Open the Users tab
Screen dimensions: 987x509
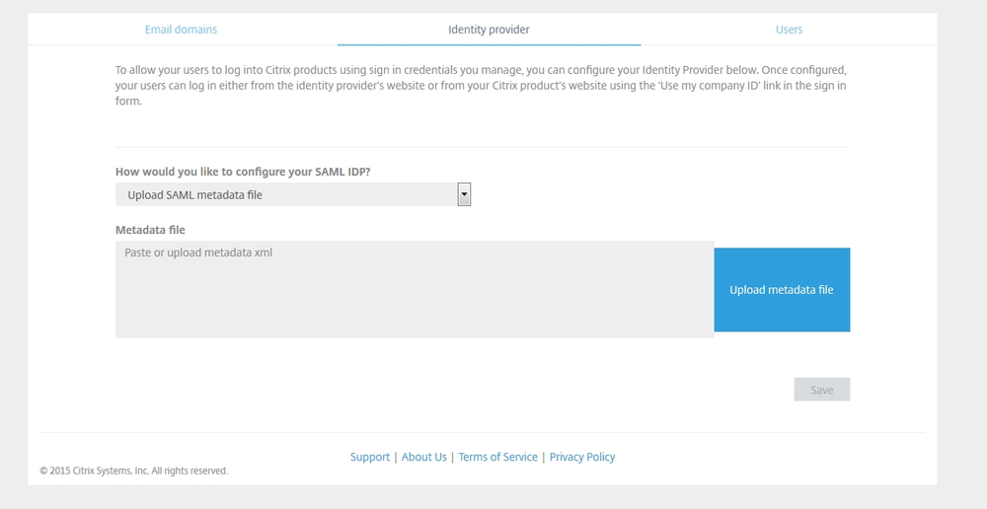pos(789,30)
